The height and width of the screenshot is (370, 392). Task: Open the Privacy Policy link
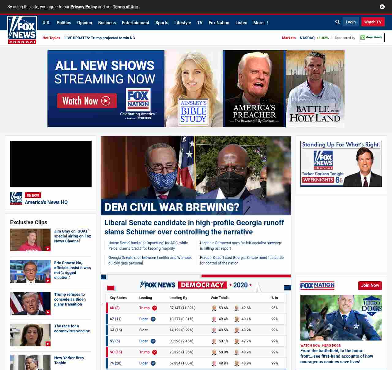coord(84,7)
